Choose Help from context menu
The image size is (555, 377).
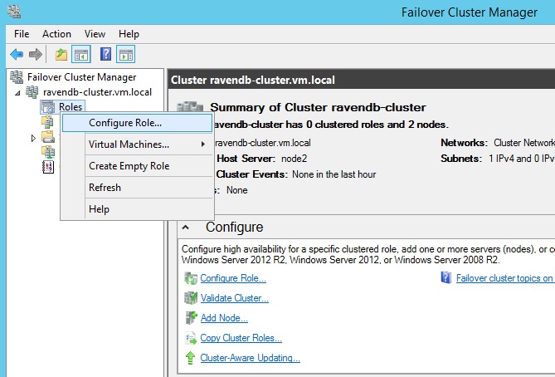coord(138,209)
